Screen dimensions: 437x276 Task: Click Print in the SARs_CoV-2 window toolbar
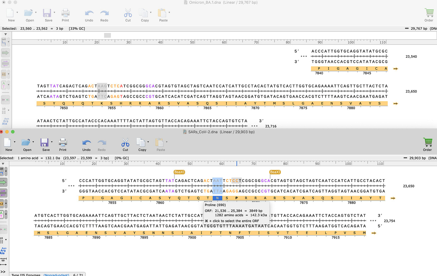[63, 144]
